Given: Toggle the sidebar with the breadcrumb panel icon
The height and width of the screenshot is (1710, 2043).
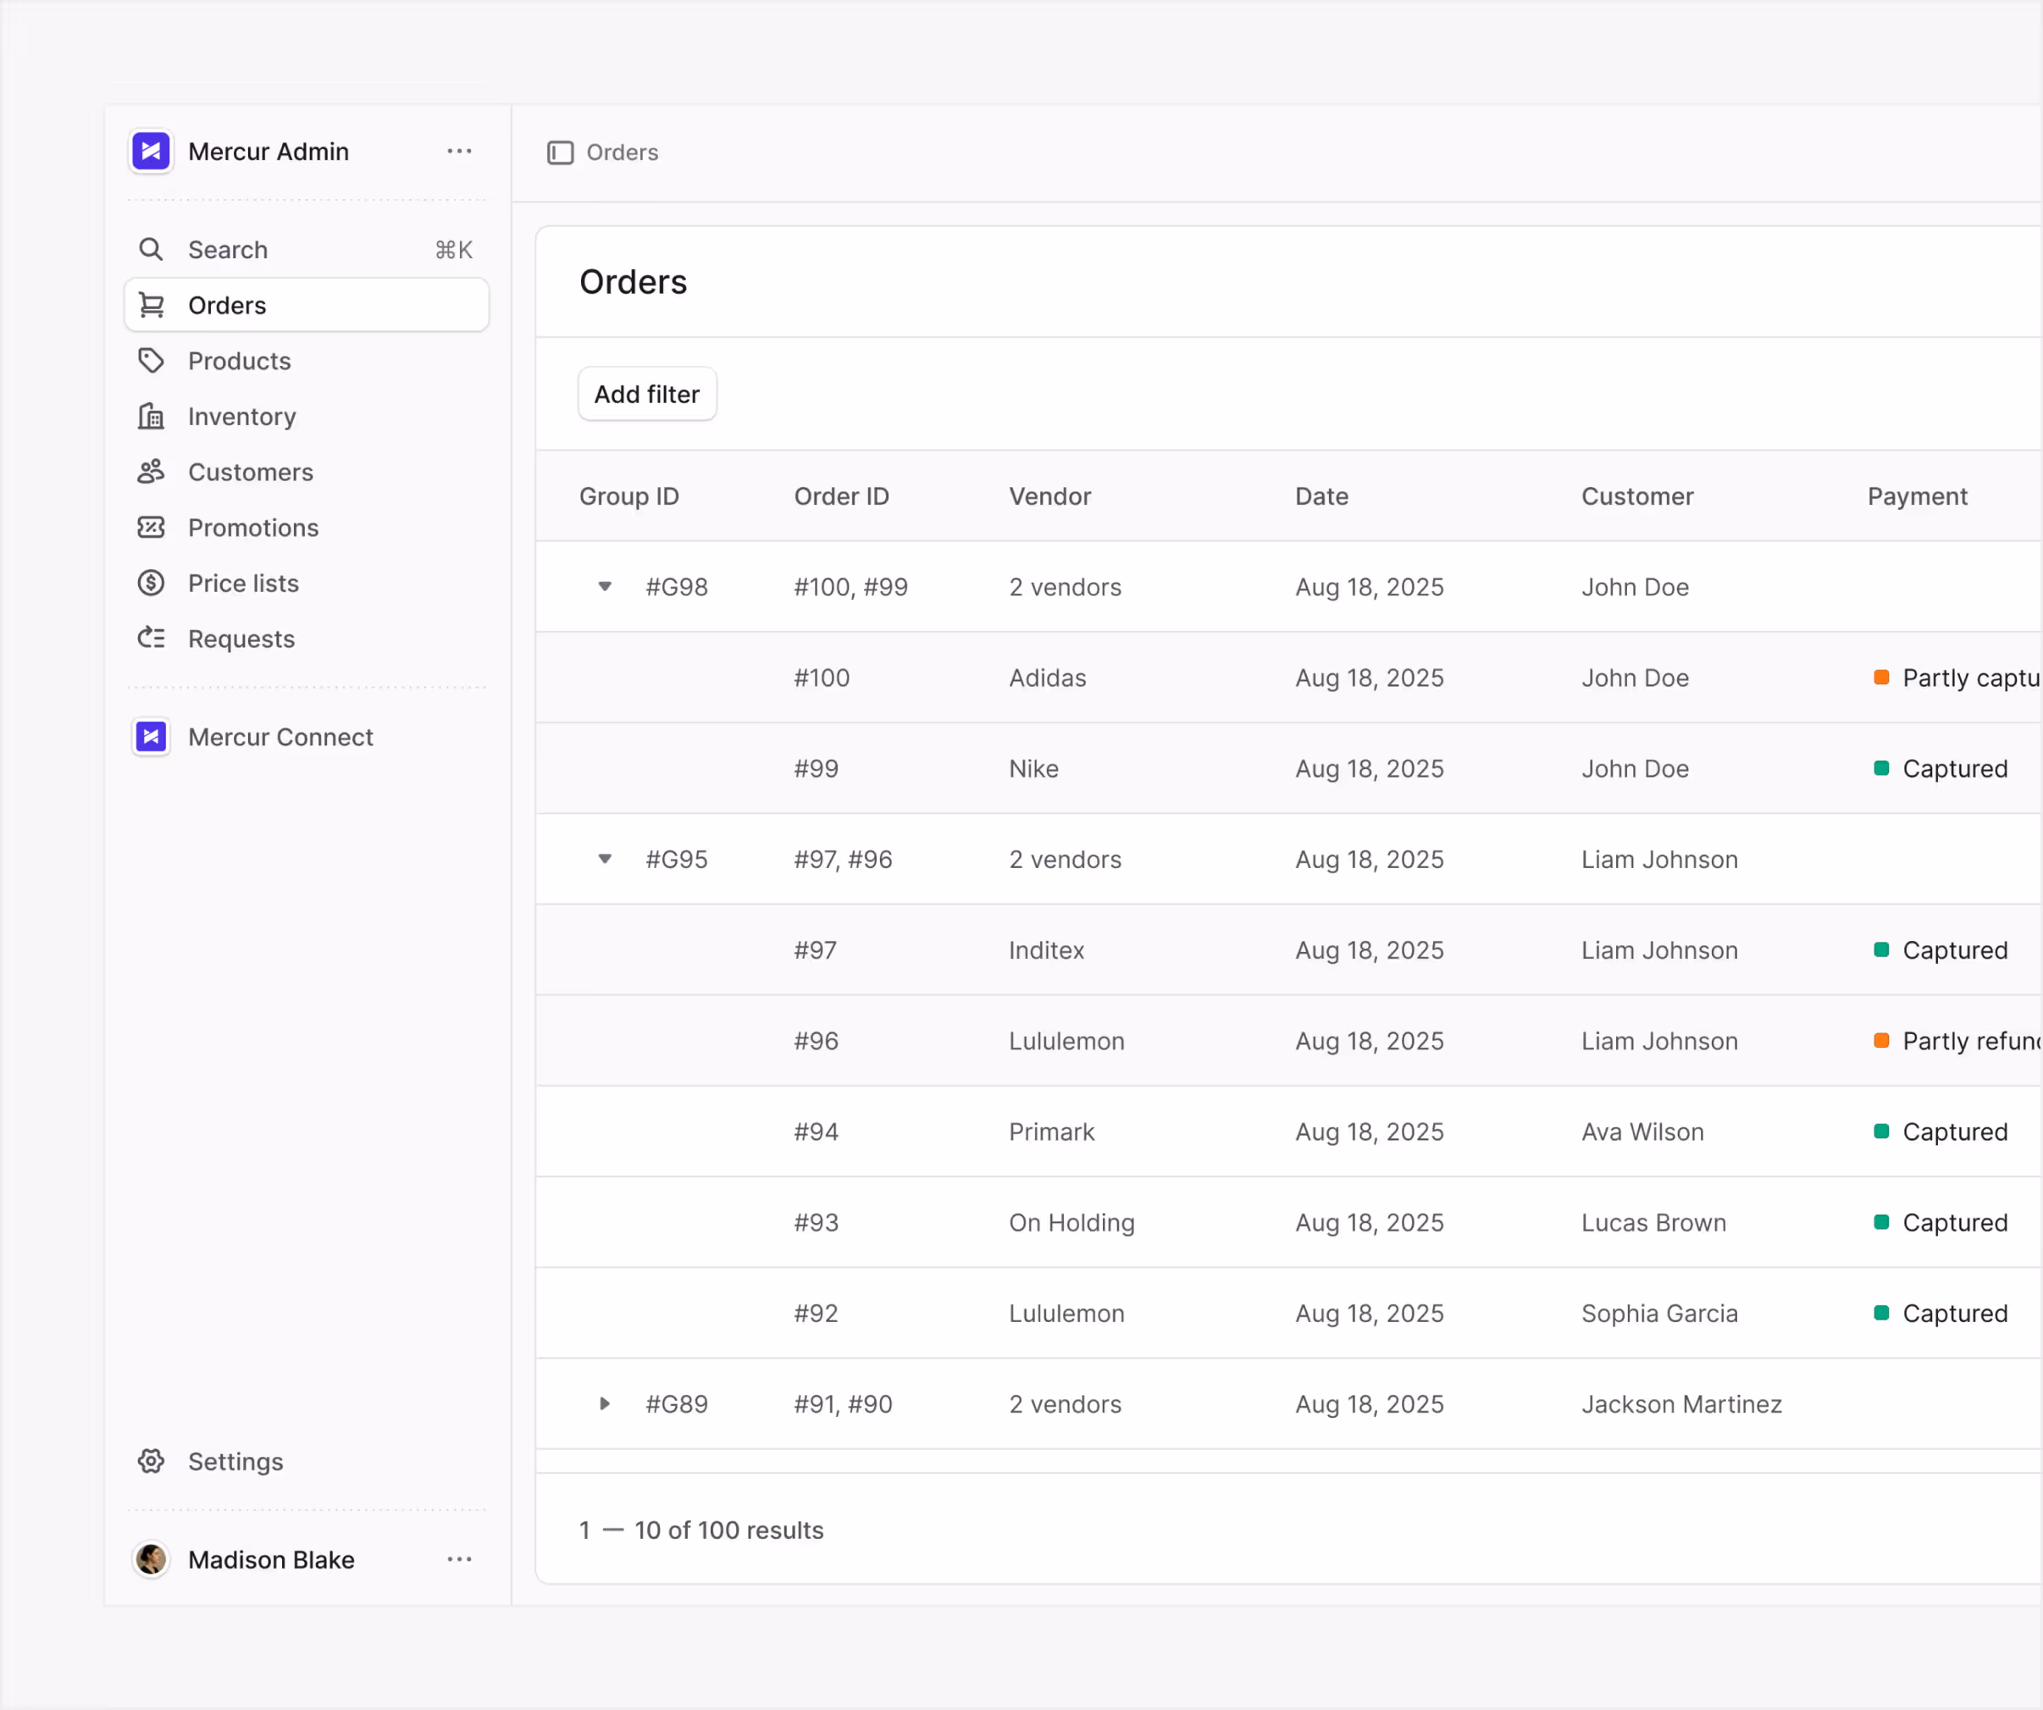Looking at the screenshot, I should point(561,152).
